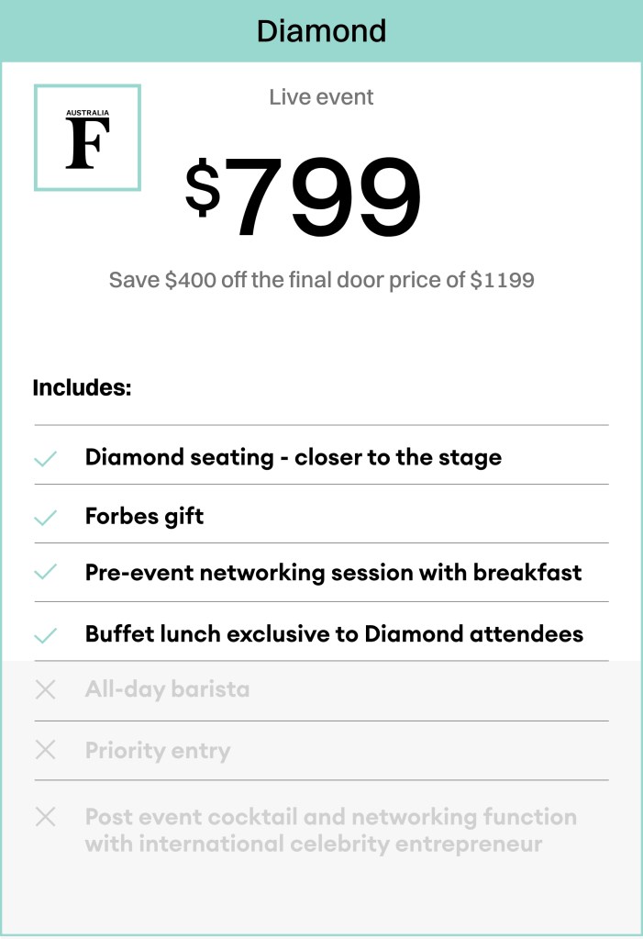Click checkmark next to Forbes gift
Image resolution: width=643 pixels, height=939 pixels.
click(x=46, y=517)
